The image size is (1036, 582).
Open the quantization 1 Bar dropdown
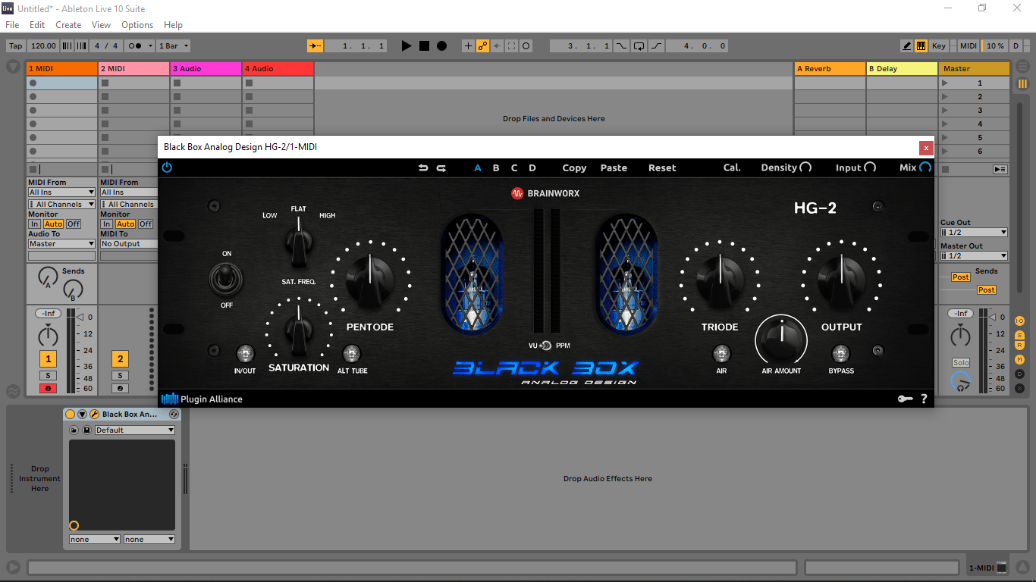(x=173, y=46)
